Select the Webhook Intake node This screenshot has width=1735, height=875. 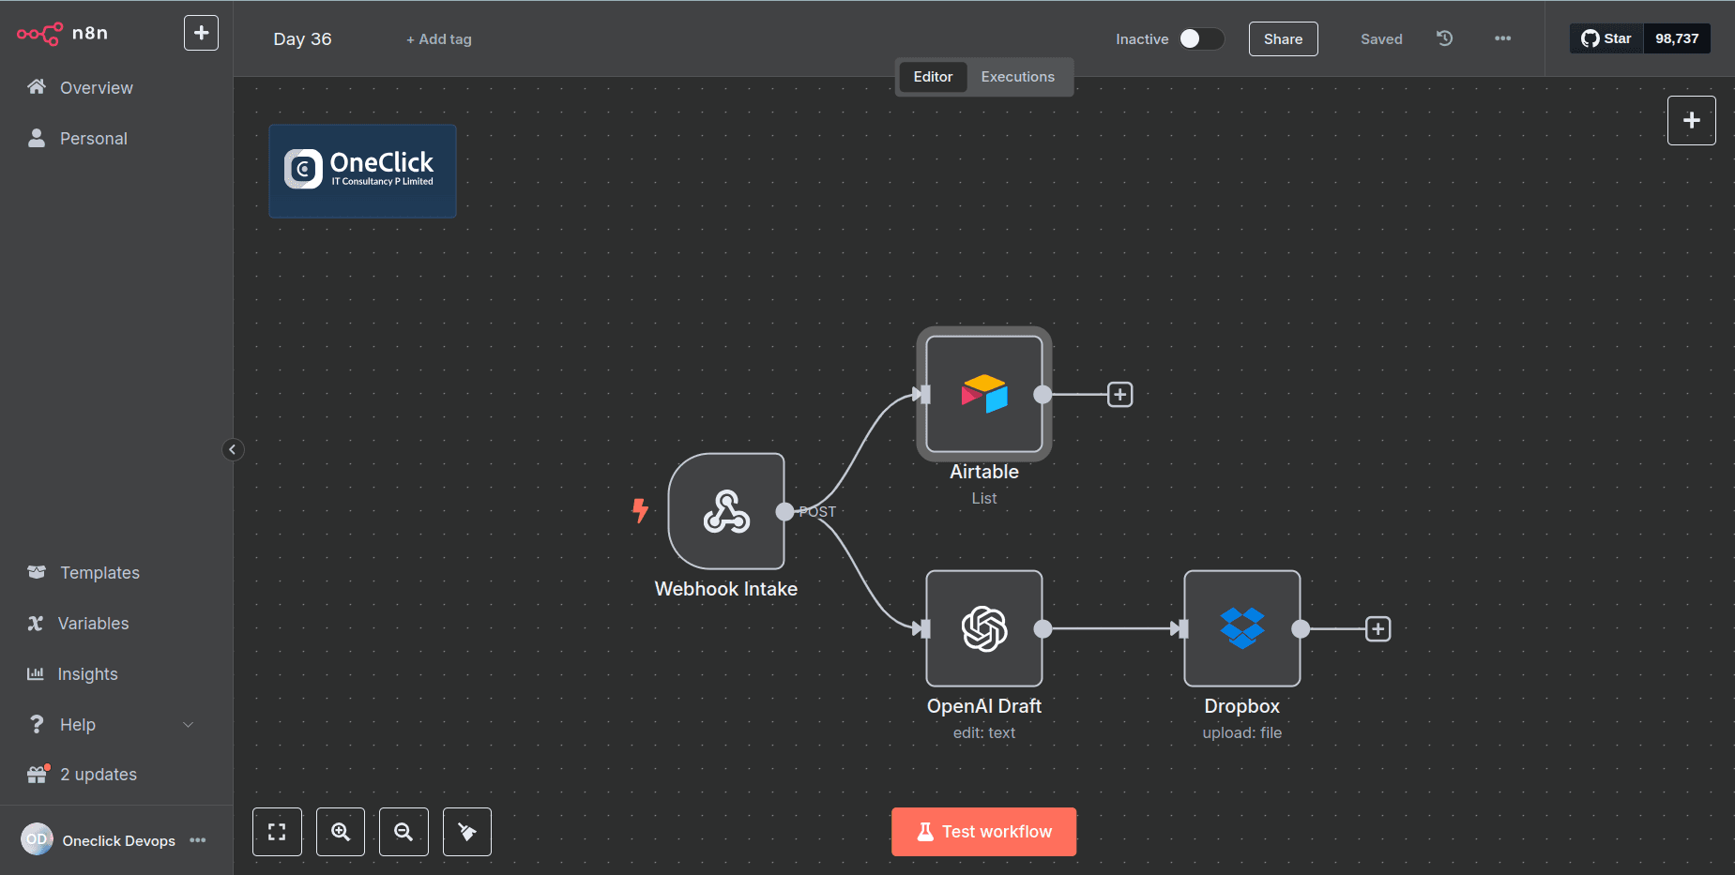(726, 511)
